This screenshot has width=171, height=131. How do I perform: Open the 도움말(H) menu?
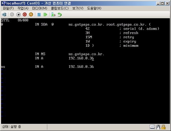coord(94,8)
